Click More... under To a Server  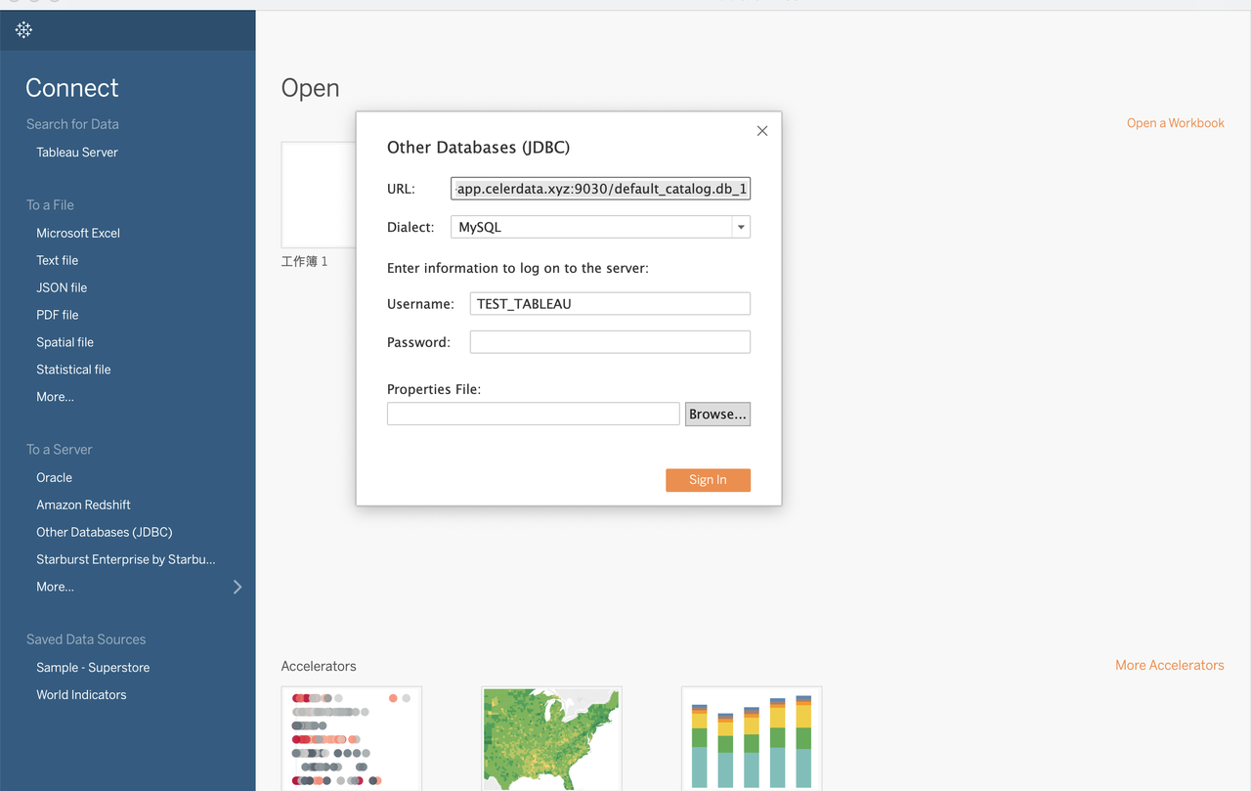[x=55, y=587]
